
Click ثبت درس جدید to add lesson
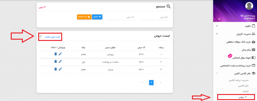[x=52, y=37]
